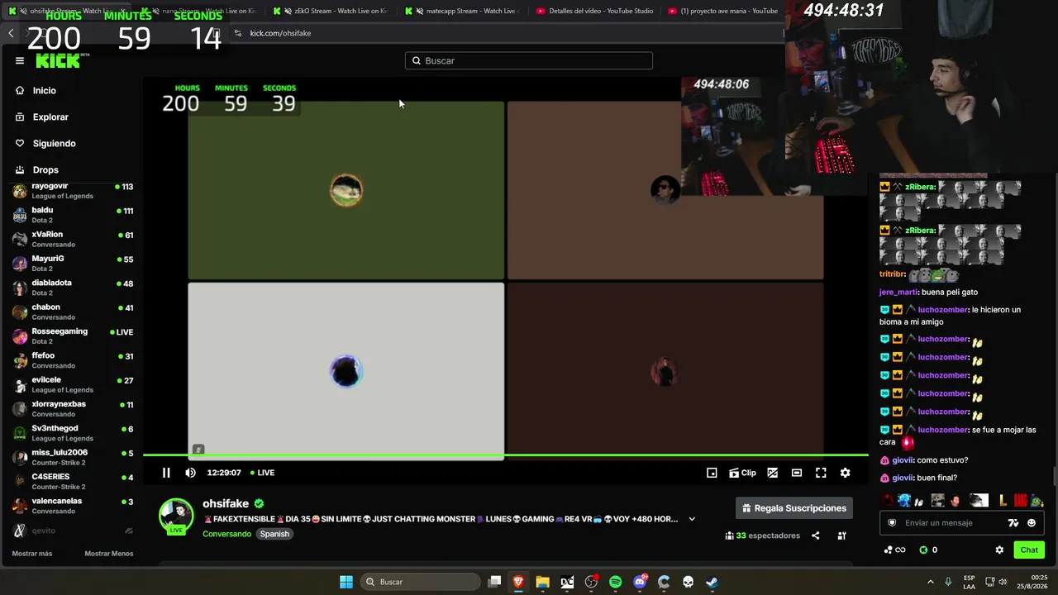Open Steam from the taskbar
1058x595 pixels.
(x=712, y=582)
